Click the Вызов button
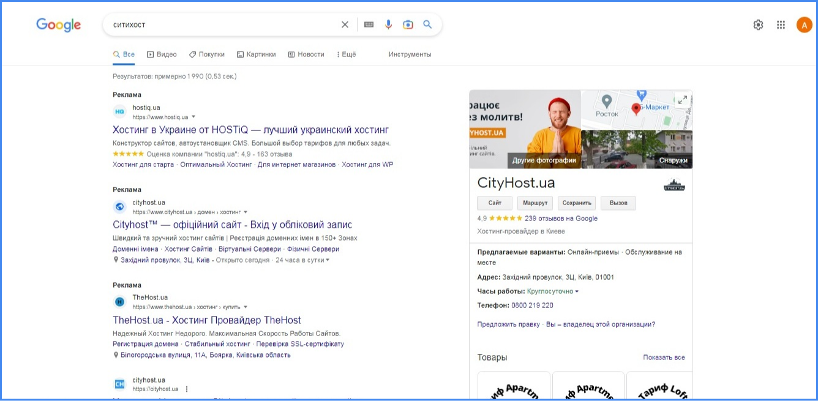818x401 pixels. (x=618, y=203)
